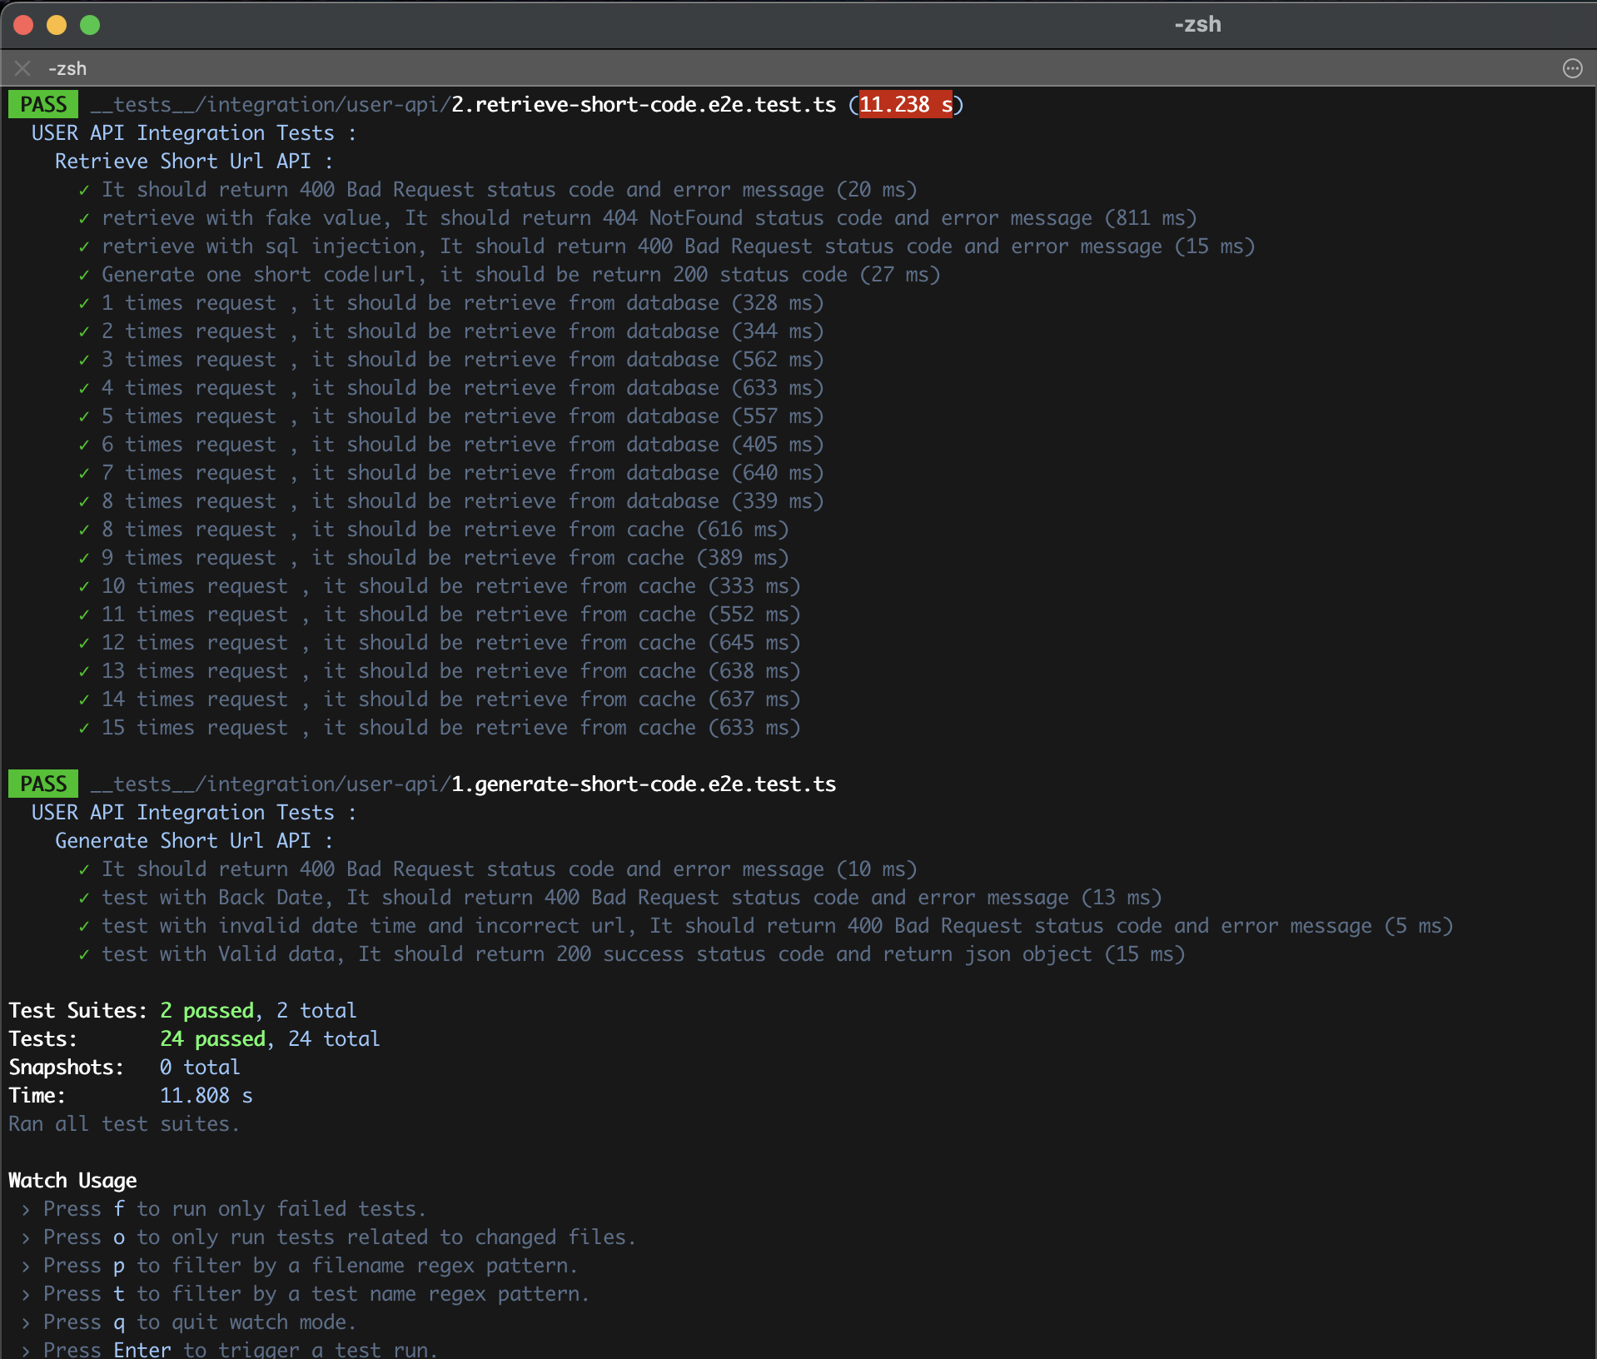Click the red close window button
This screenshot has width=1597, height=1359.
coord(23,25)
